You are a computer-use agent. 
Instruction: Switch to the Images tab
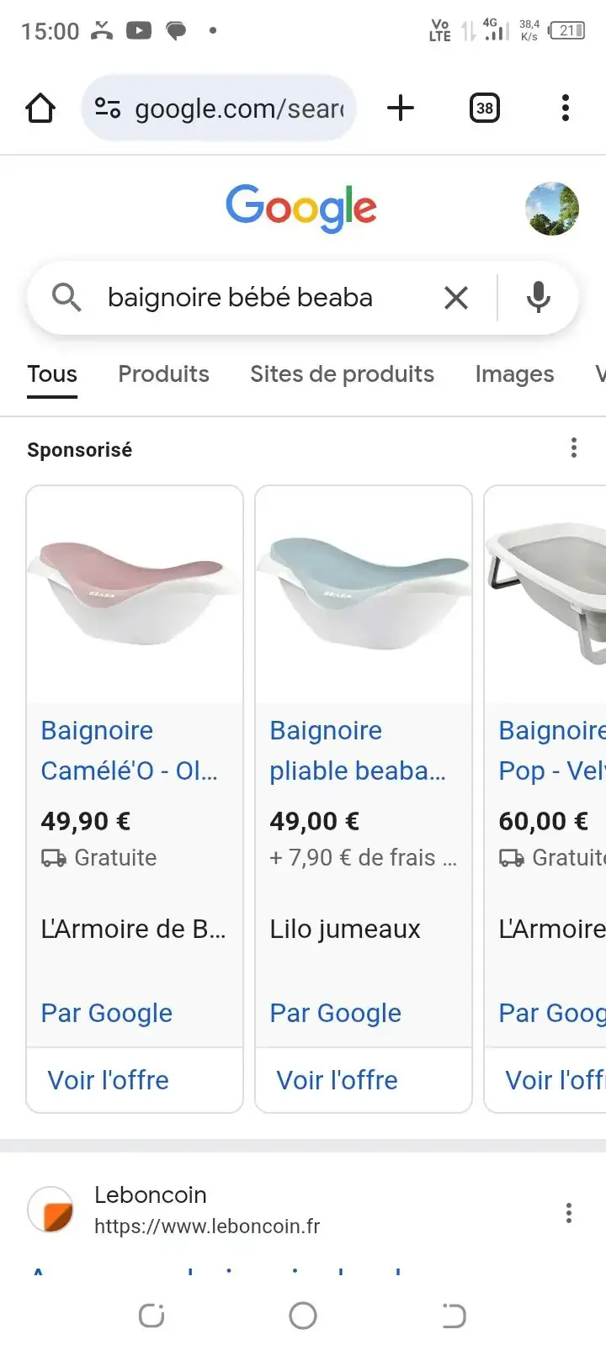pyautogui.click(x=514, y=374)
